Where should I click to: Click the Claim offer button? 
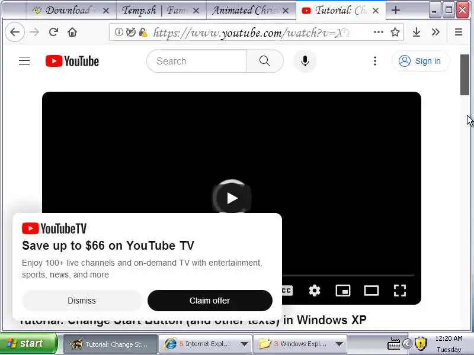pyautogui.click(x=210, y=301)
